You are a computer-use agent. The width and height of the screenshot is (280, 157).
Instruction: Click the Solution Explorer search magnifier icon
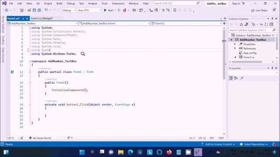(x=274, y=30)
